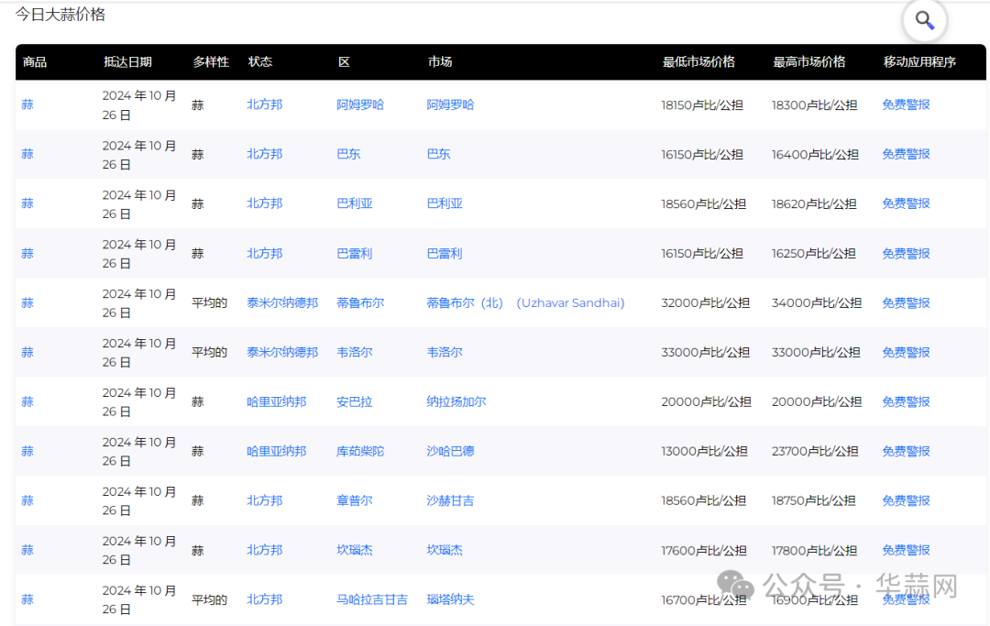Click 免费警报 in the 巴东 row

pos(906,154)
